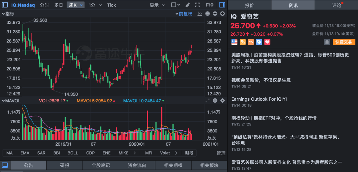The image size is (358, 172).
Task: Open the 相关板块 related sectors tab
Action: (209, 165)
